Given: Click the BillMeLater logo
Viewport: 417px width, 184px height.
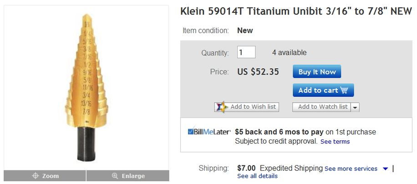Looking at the screenshot, I should 209,132.
